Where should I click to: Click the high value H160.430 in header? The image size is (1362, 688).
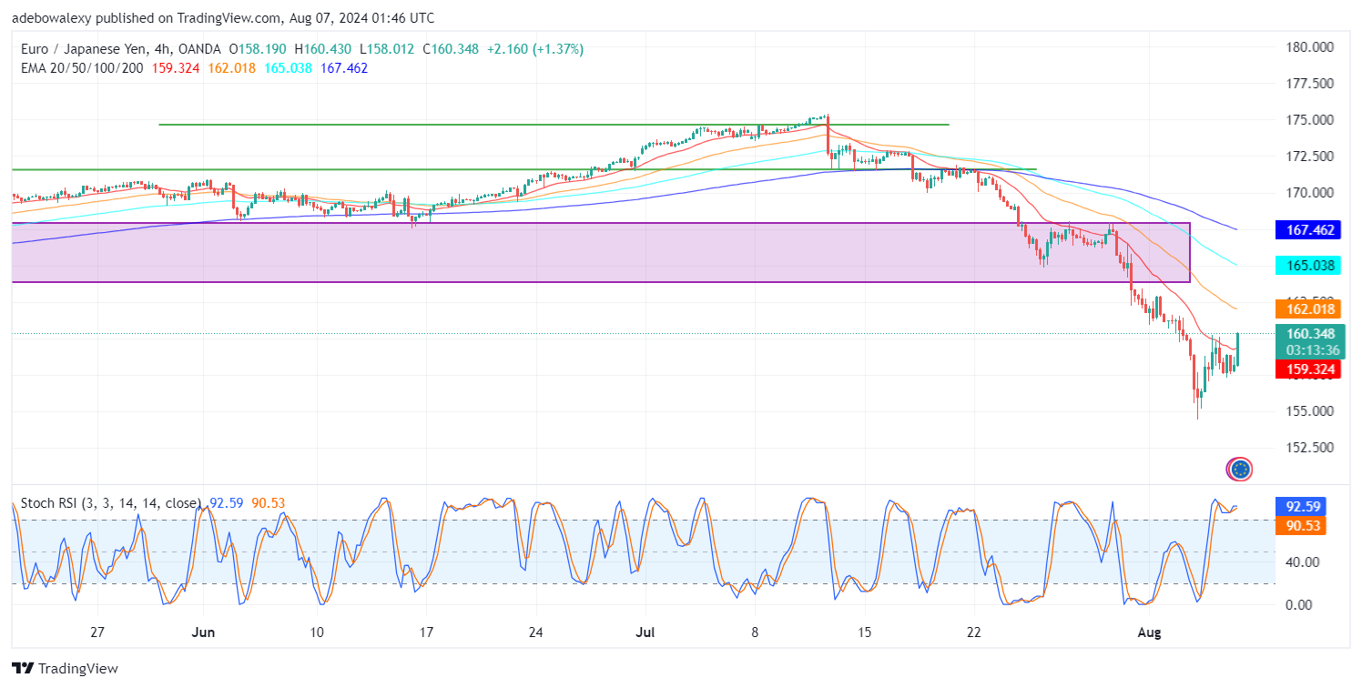click(x=324, y=49)
